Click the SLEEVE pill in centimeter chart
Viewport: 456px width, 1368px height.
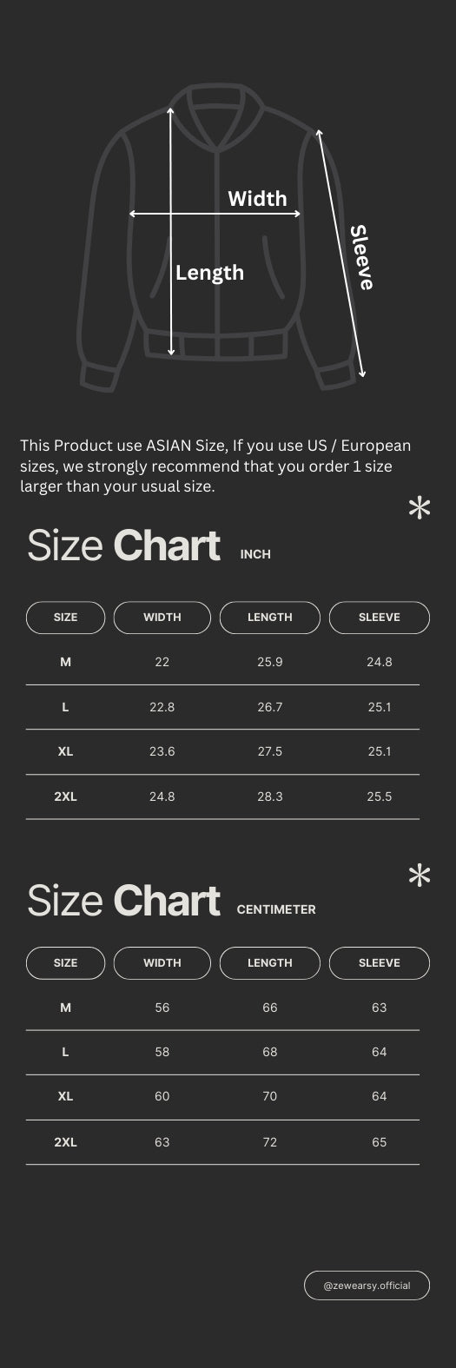coord(380,963)
